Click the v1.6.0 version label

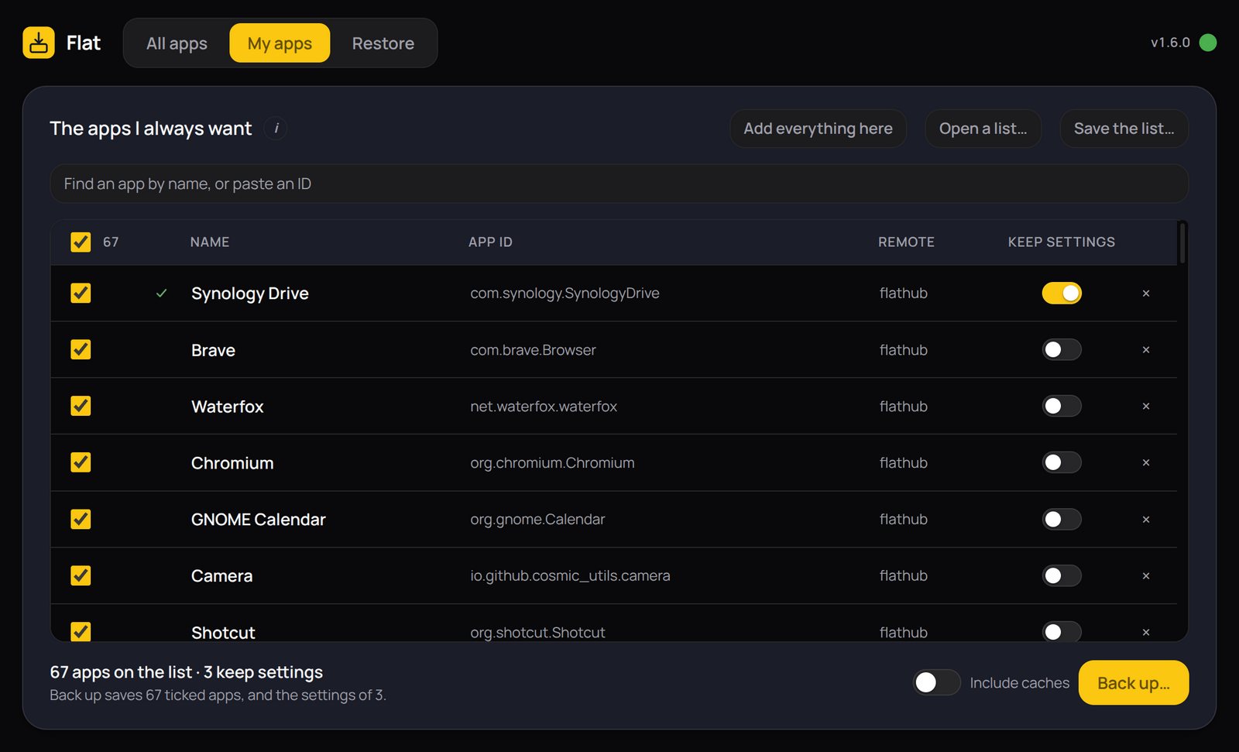(x=1170, y=43)
